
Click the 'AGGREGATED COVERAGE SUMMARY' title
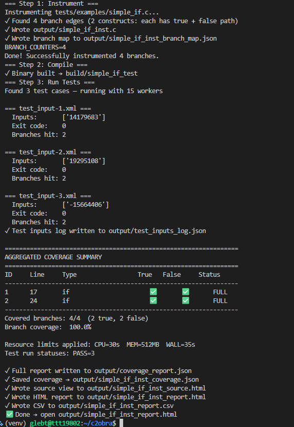53,257
